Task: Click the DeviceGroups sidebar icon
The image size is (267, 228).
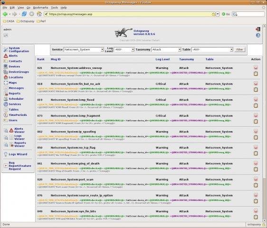Action: (6, 72)
